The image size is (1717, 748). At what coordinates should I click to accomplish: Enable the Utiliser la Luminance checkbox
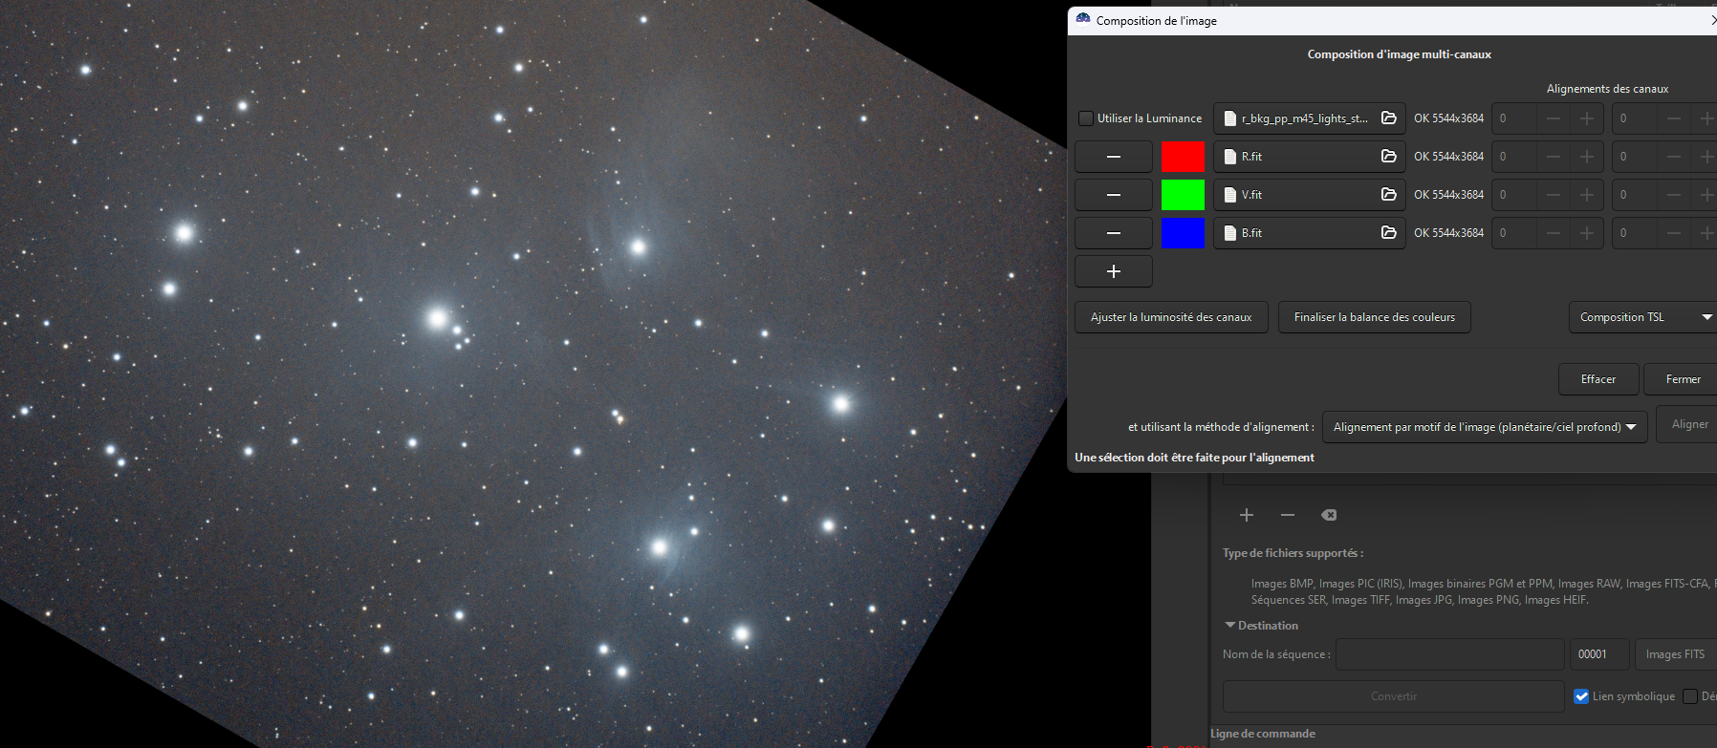[1086, 118]
